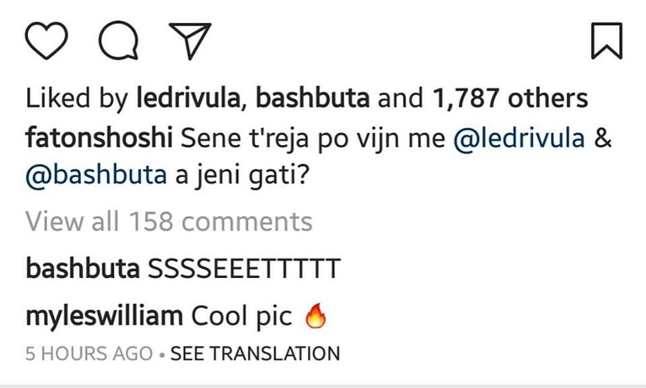Open ledrivula profile in Liked by line
This screenshot has height=388, width=646.
pyautogui.click(x=189, y=99)
